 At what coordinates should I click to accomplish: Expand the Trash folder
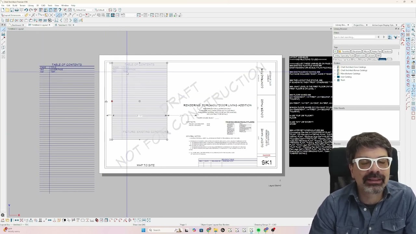coord(335,80)
